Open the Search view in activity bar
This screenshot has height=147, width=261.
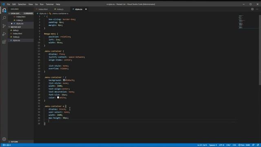click(x=4, y=18)
